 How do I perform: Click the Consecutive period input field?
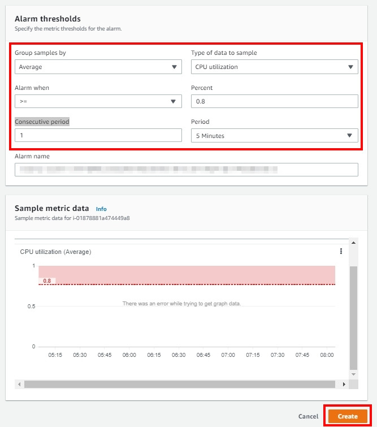click(x=98, y=135)
